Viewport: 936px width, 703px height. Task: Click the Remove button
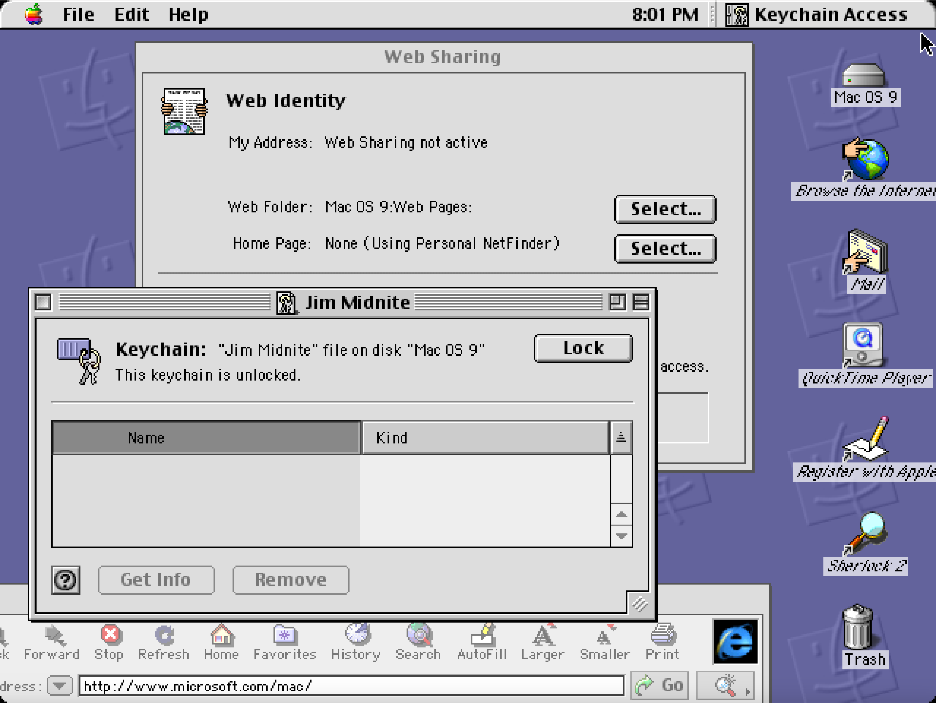[x=290, y=580]
